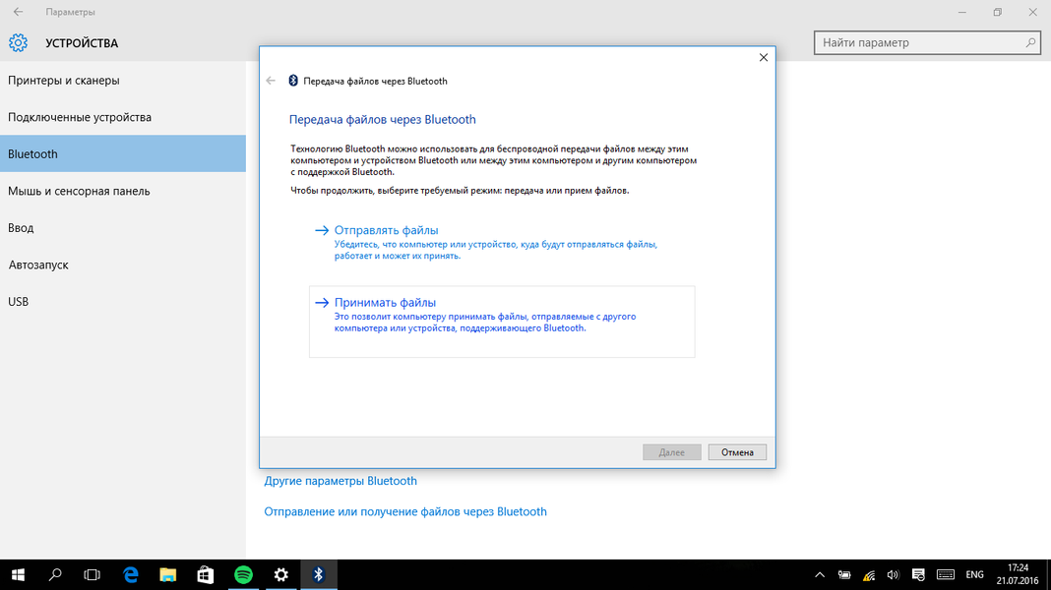Click the Найти параметр search field
The width and height of the screenshot is (1051, 590).
coord(927,43)
